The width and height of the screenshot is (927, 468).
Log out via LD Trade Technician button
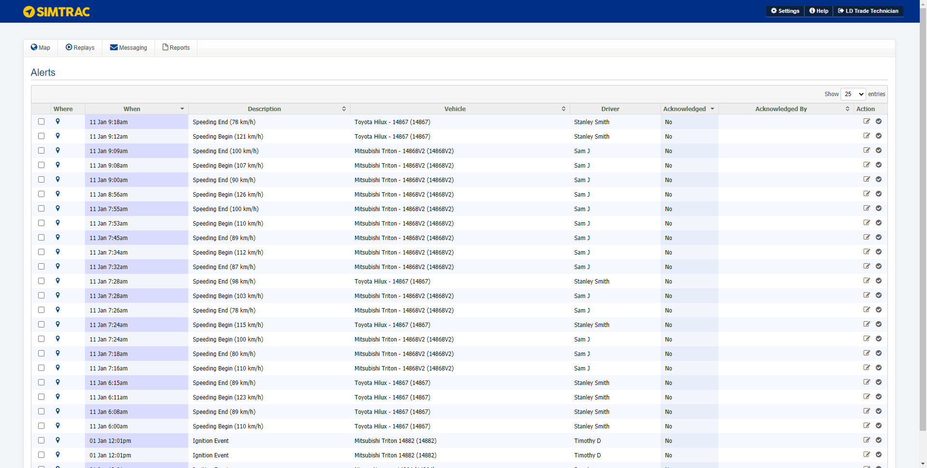868,11
